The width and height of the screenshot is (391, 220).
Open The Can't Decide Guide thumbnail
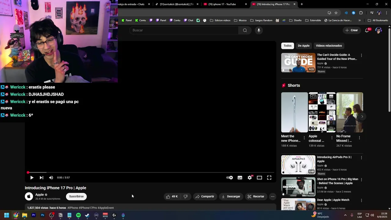click(x=298, y=63)
